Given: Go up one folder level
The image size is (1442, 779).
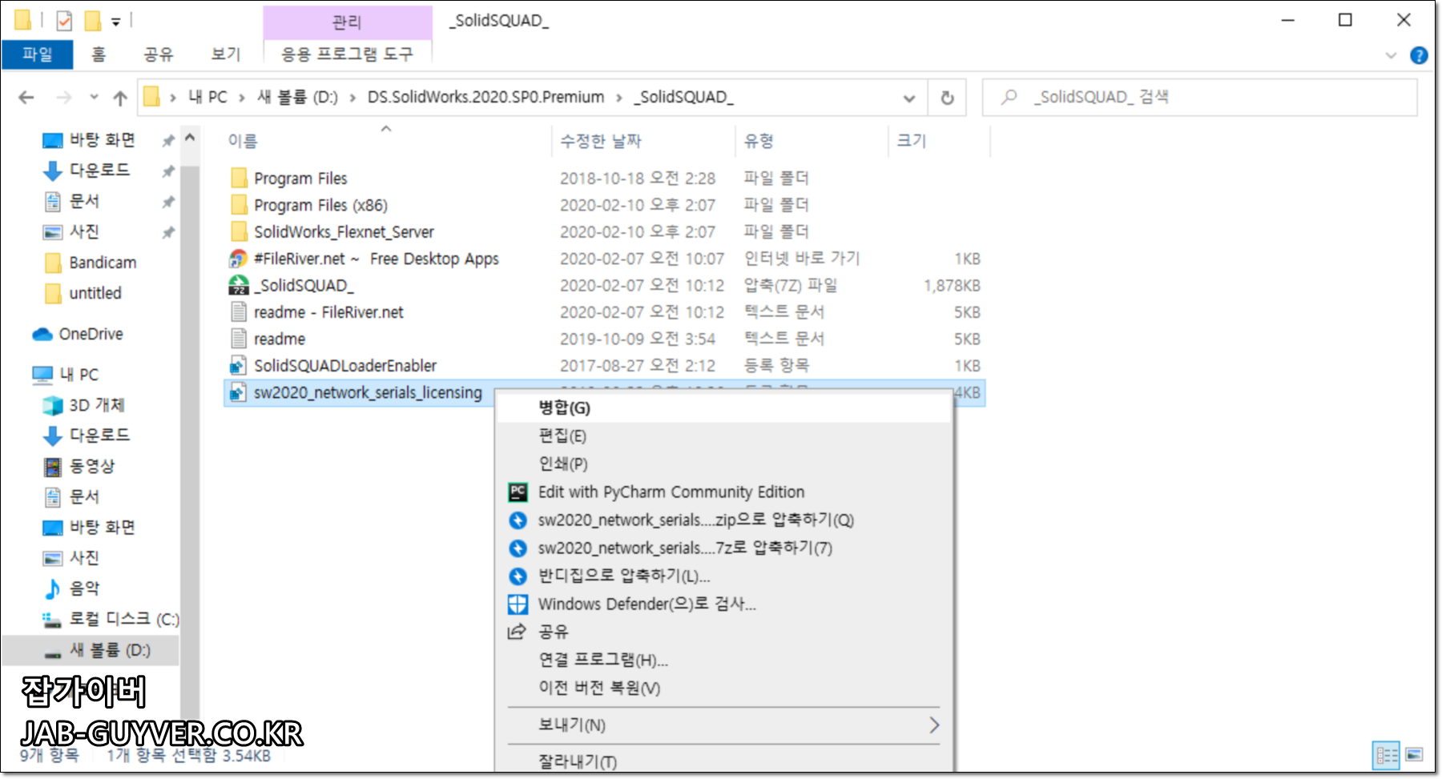Looking at the screenshot, I should pos(120,98).
